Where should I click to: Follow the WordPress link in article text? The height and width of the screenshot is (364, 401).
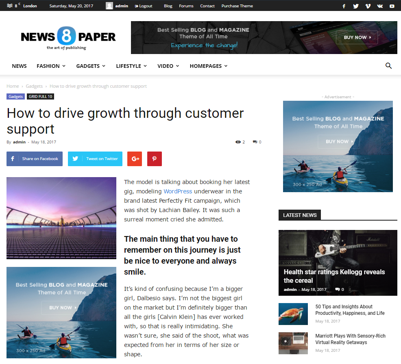[x=178, y=191]
